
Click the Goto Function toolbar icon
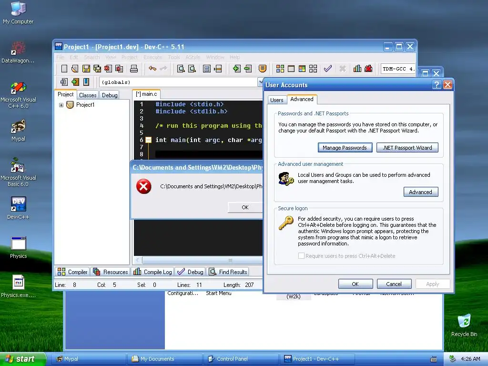[x=207, y=69]
